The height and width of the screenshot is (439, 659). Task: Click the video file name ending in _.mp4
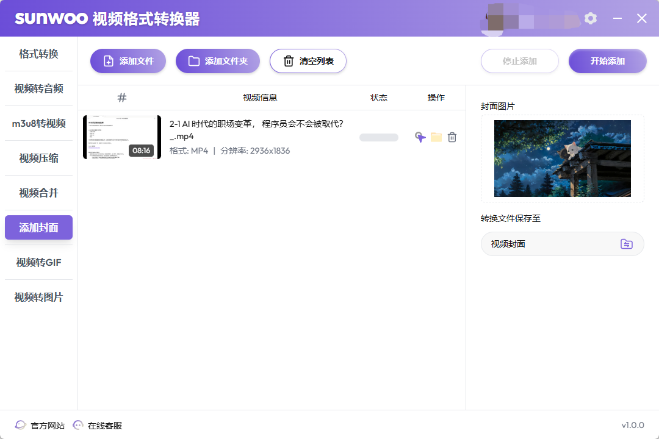pyautogui.click(x=256, y=130)
